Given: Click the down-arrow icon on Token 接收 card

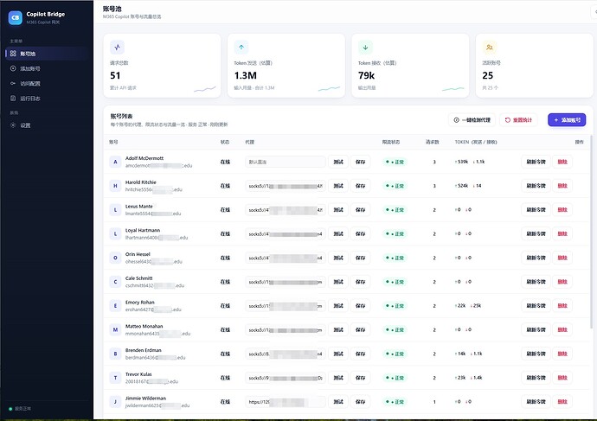Looking at the screenshot, I should click(x=365, y=48).
